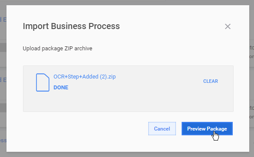This screenshot has height=157, width=254.
Task: Click the Upload package ZIP archive label
Action: (58, 49)
